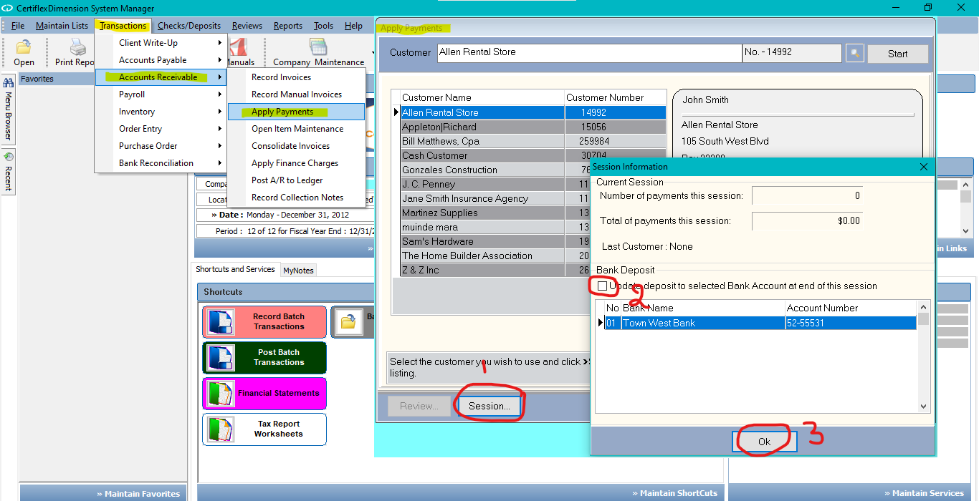Open the Reviews menu

click(247, 26)
